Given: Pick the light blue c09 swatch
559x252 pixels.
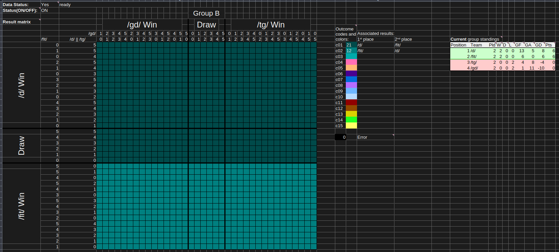Looking at the screenshot, I should pos(351,91).
